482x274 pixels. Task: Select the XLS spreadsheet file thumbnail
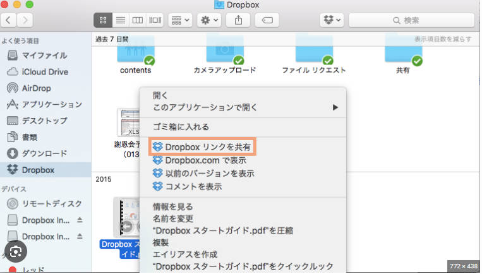tap(128, 122)
